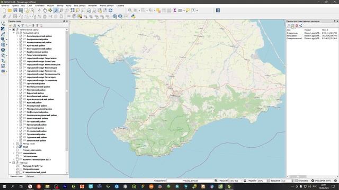
Task: Click the EPSG coordinate system button
Action: [x=321, y=180]
